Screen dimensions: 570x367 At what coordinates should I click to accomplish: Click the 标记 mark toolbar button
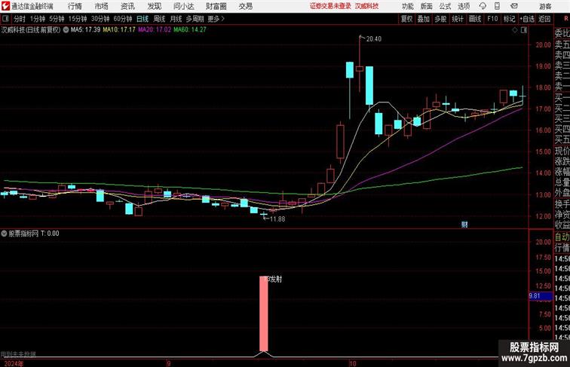tap(509, 19)
